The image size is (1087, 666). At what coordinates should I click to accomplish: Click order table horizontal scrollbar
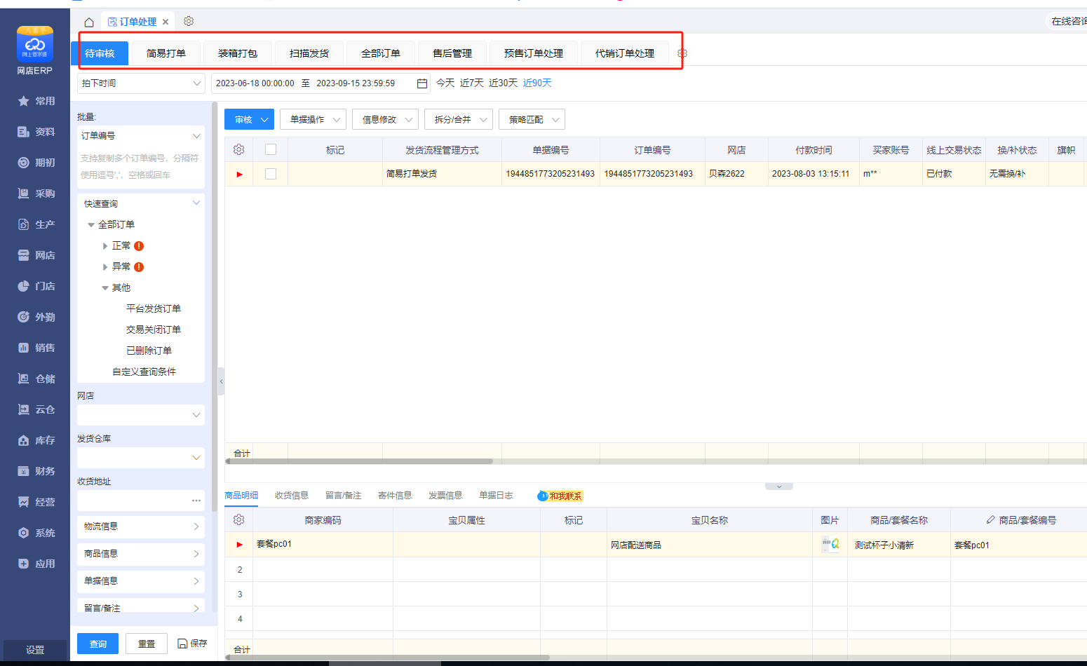(x=359, y=461)
